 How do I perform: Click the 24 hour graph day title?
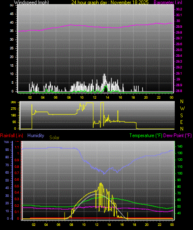(x=110, y=2)
